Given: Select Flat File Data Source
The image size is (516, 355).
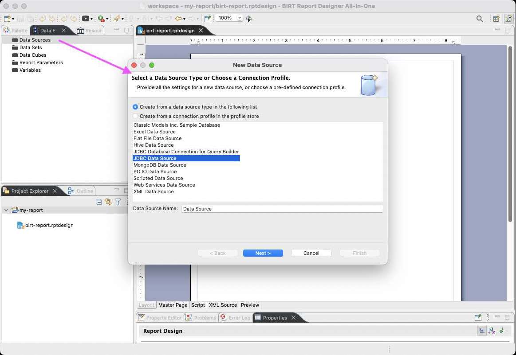Looking at the screenshot, I should (158, 138).
